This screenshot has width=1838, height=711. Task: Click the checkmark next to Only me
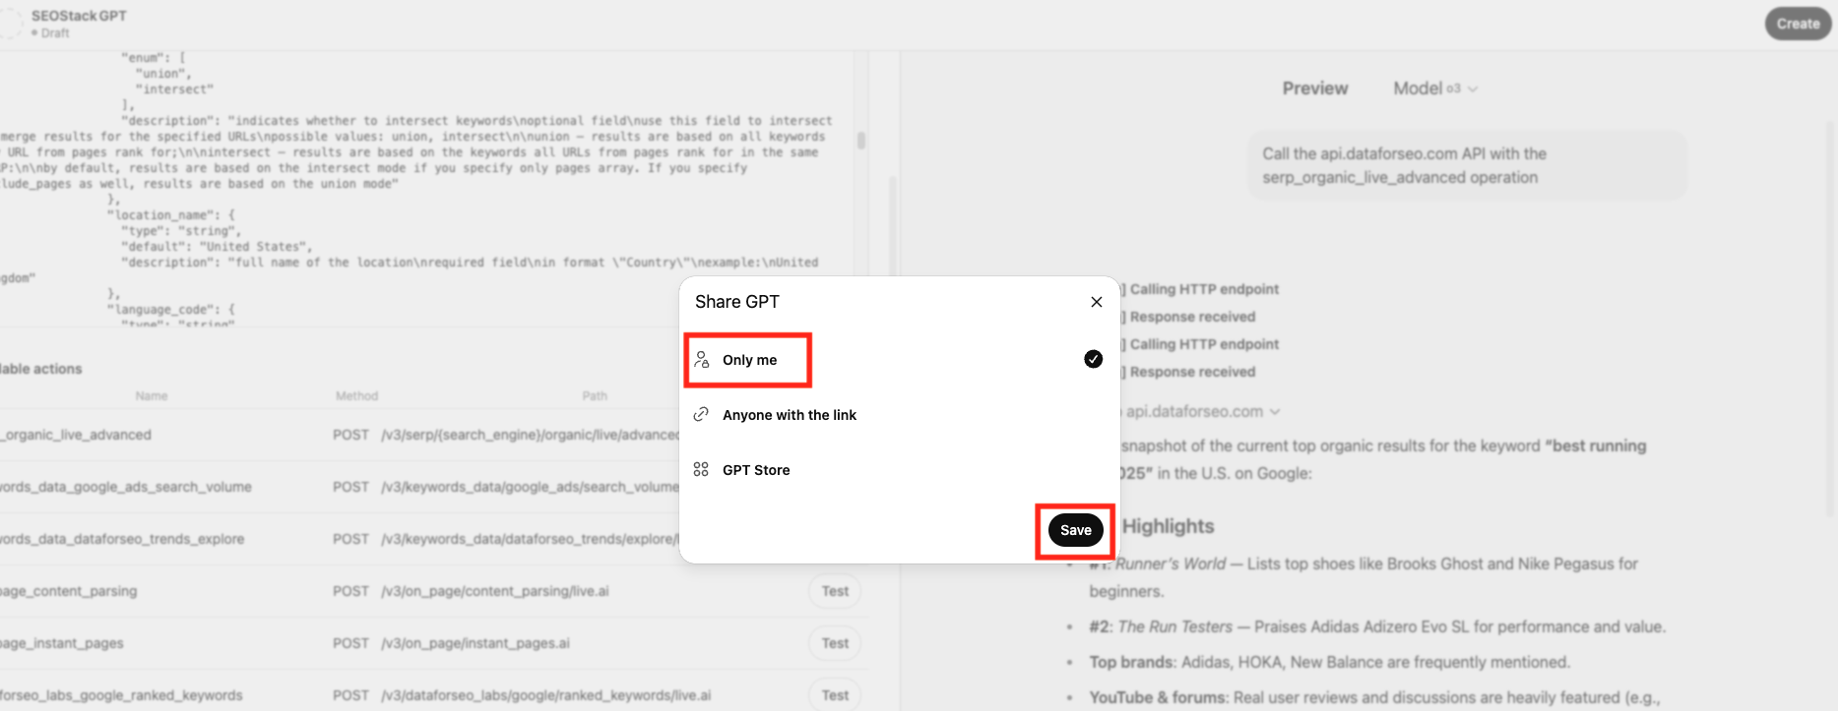[x=1093, y=359]
